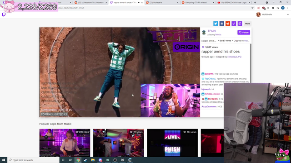The height and width of the screenshot is (163, 291).
Task: Open File Explorer from the taskbar
Action: (x=93, y=160)
